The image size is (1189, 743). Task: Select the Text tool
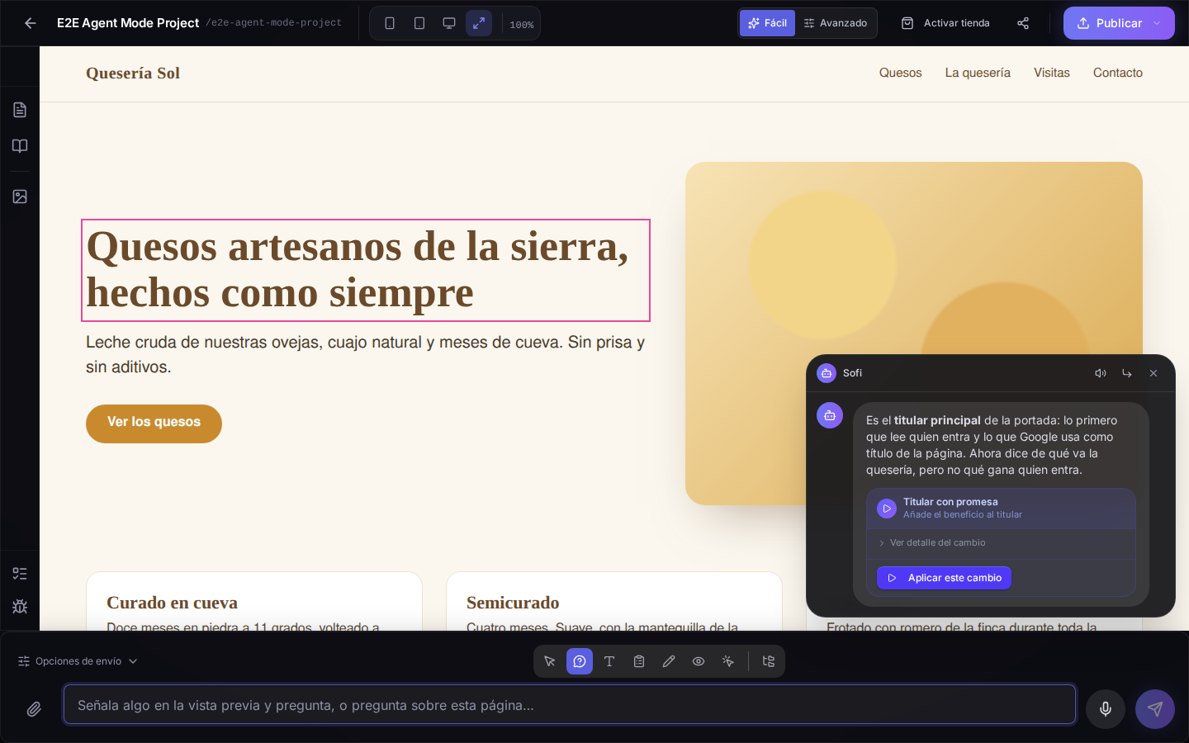(x=609, y=661)
